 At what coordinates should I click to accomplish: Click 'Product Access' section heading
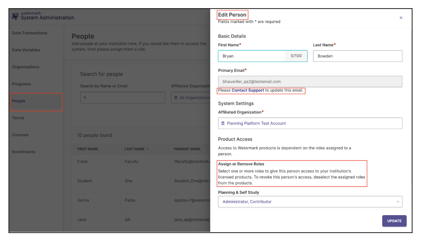pos(235,139)
